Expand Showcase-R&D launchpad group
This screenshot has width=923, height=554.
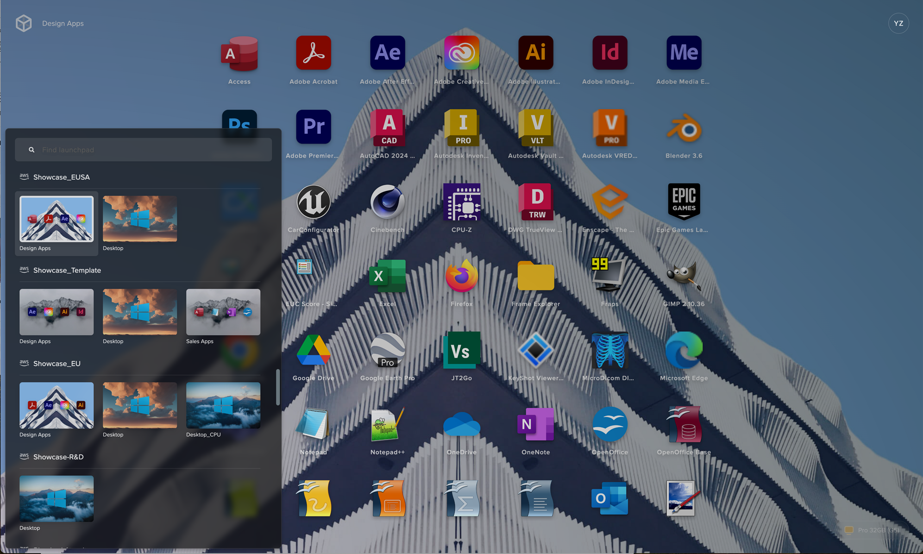tap(58, 456)
